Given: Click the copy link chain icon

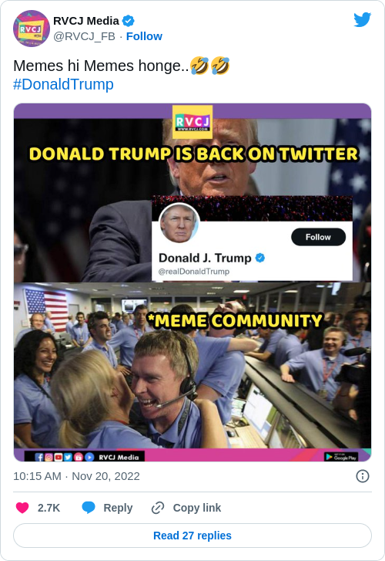Looking at the screenshot, I should point(158,508).
